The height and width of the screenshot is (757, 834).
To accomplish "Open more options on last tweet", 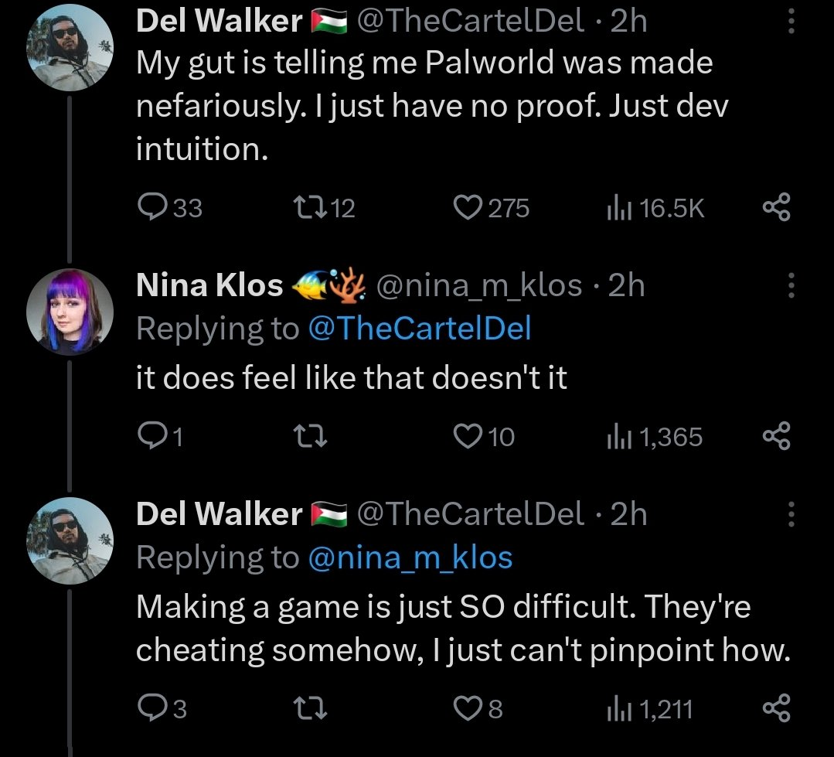I will (x=790, y=514).
